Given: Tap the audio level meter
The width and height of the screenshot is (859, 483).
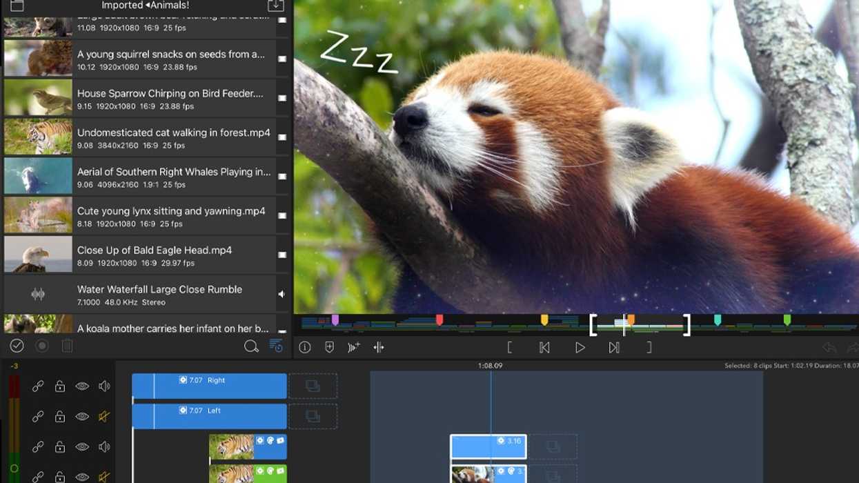Looking at the screenshot, I should (x=14, y=429).
